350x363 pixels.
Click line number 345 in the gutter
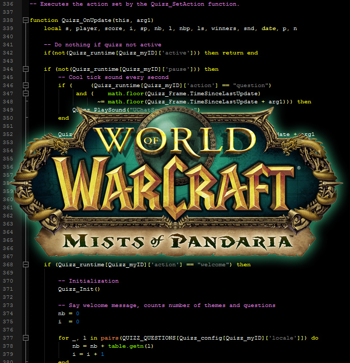click(8, 77)
